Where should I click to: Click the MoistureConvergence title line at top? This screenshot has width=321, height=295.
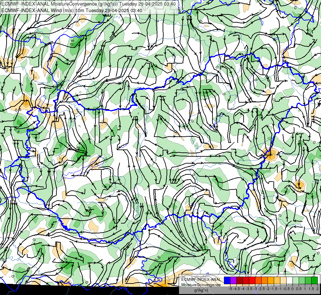pos(88,4)
